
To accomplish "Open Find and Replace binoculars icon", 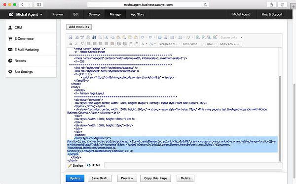I will pyautogui.click(x=94, y=37).
